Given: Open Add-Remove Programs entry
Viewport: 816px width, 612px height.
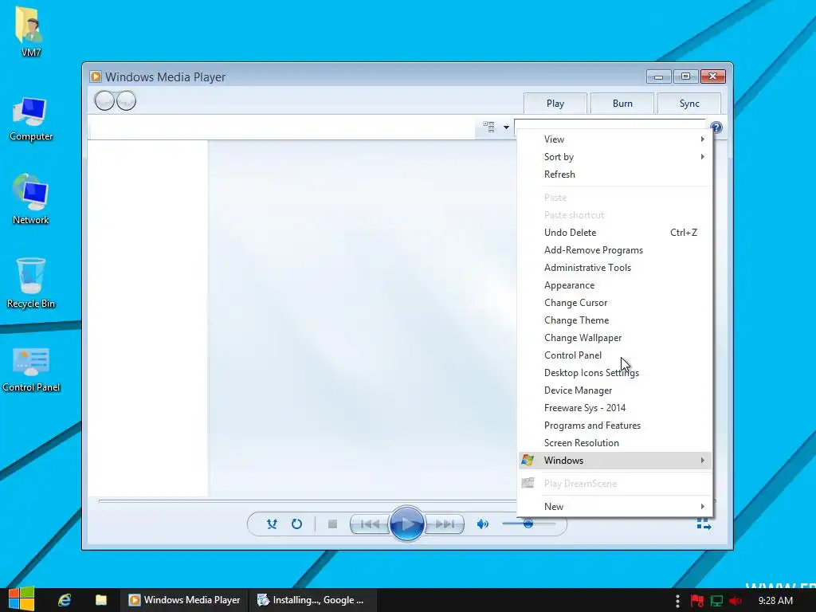Looking at the screenshot, I should point(615,250).
